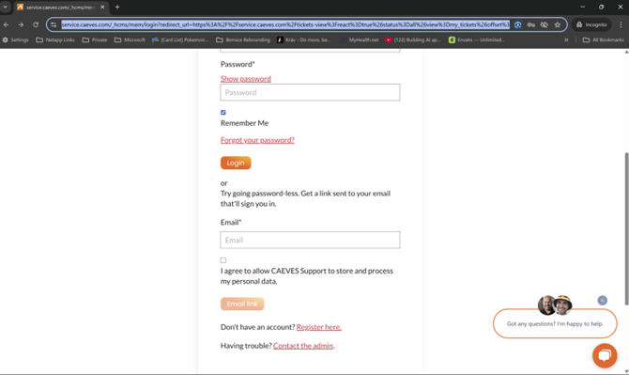The width and height of the screenshot is (629, 375).
Task: Click the orange Login button
Action: (x=236, y=163)
